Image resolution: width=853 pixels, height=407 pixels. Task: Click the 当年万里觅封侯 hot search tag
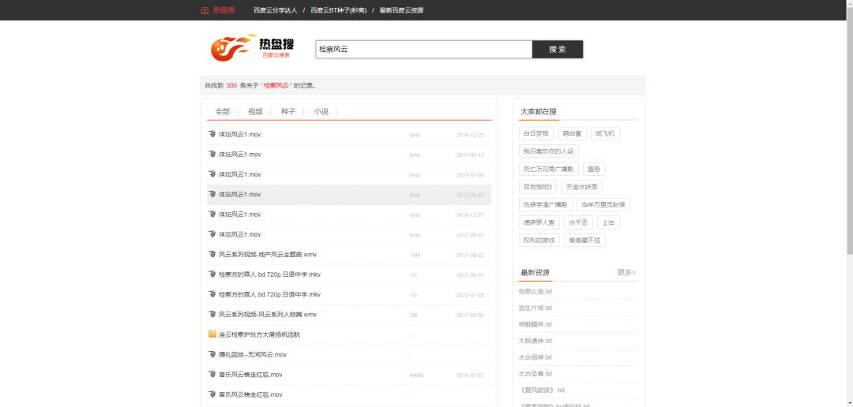(x=603, y=205)
